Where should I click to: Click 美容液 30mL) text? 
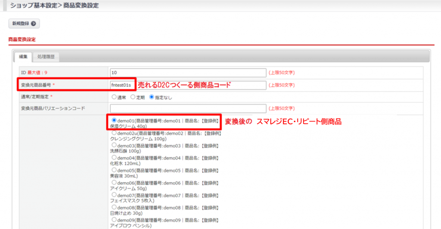pyautogui.click(x=124, y=176)
